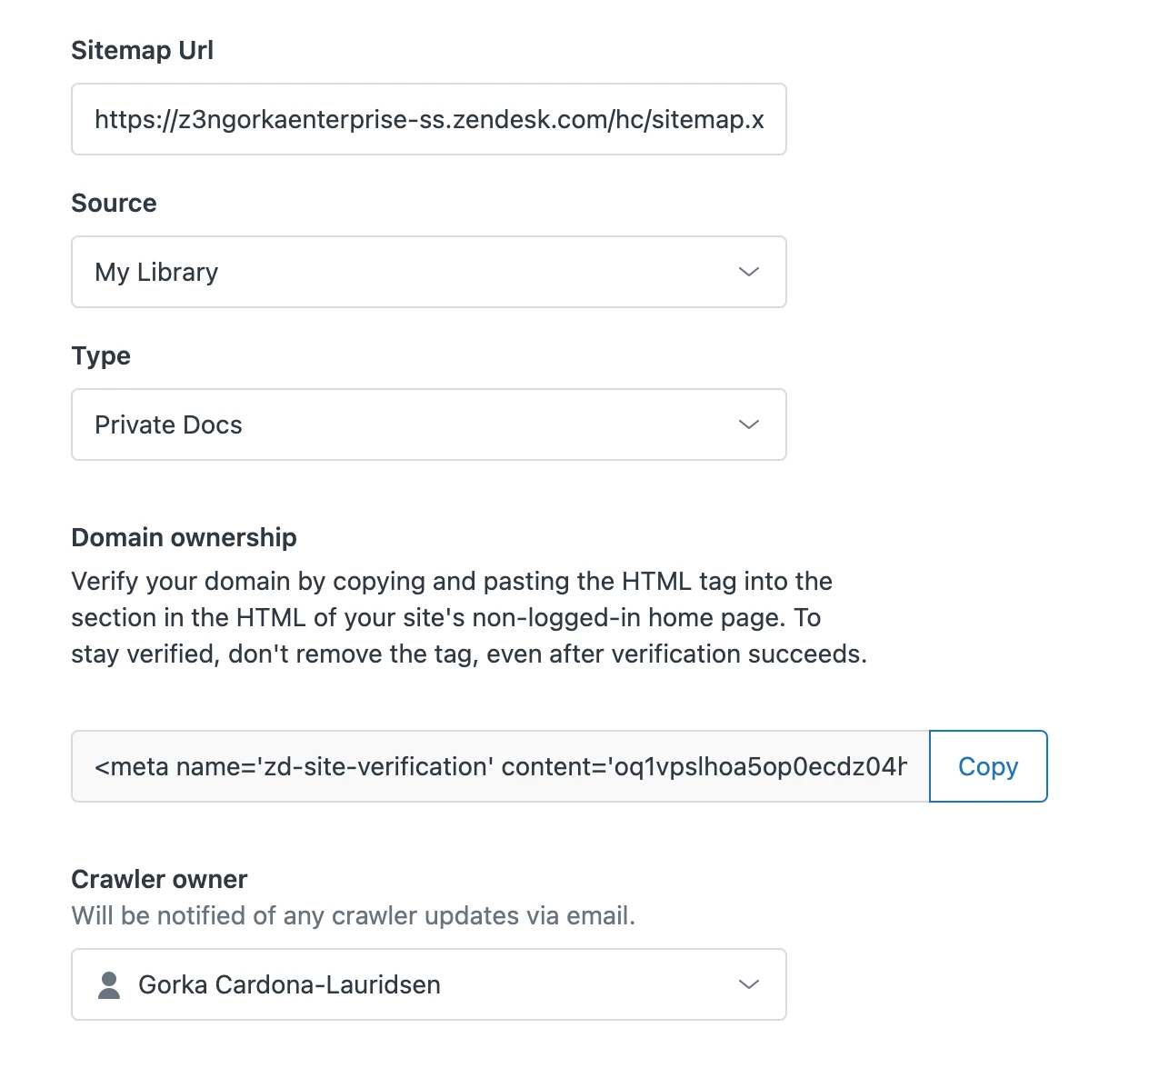Click the Type label
Image resolution: width=1149 pixels, height=1078 pixels.
pyautogui.click(x=101, y=355)
